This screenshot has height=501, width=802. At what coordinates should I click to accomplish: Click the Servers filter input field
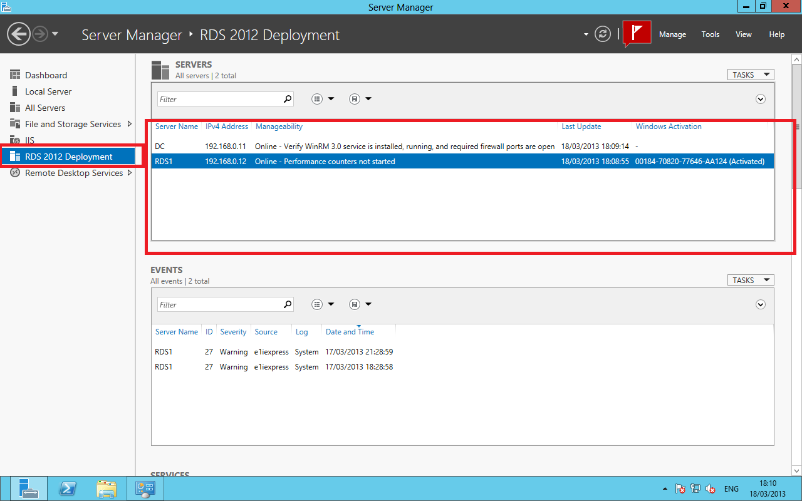coord(219,99)
